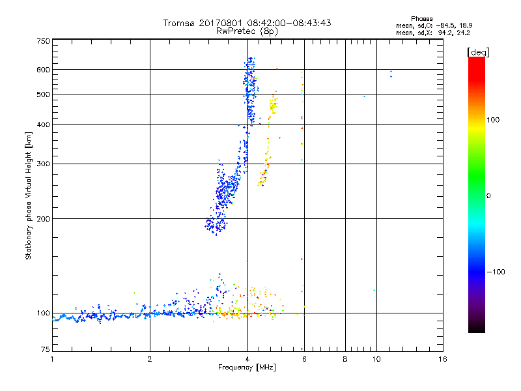This screenshot has height=391, width=521.
Task: Click the colorbar tick label "0"
Action: (488, 196)
